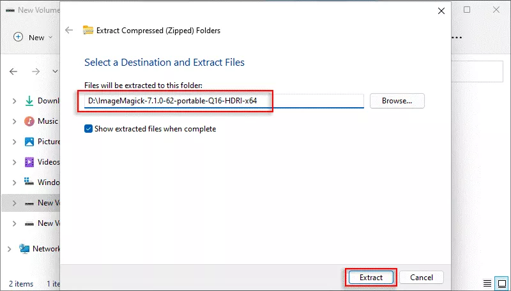511x291 pixels.
Task: Cancel the extraction dialog
Action: (422, 278)
